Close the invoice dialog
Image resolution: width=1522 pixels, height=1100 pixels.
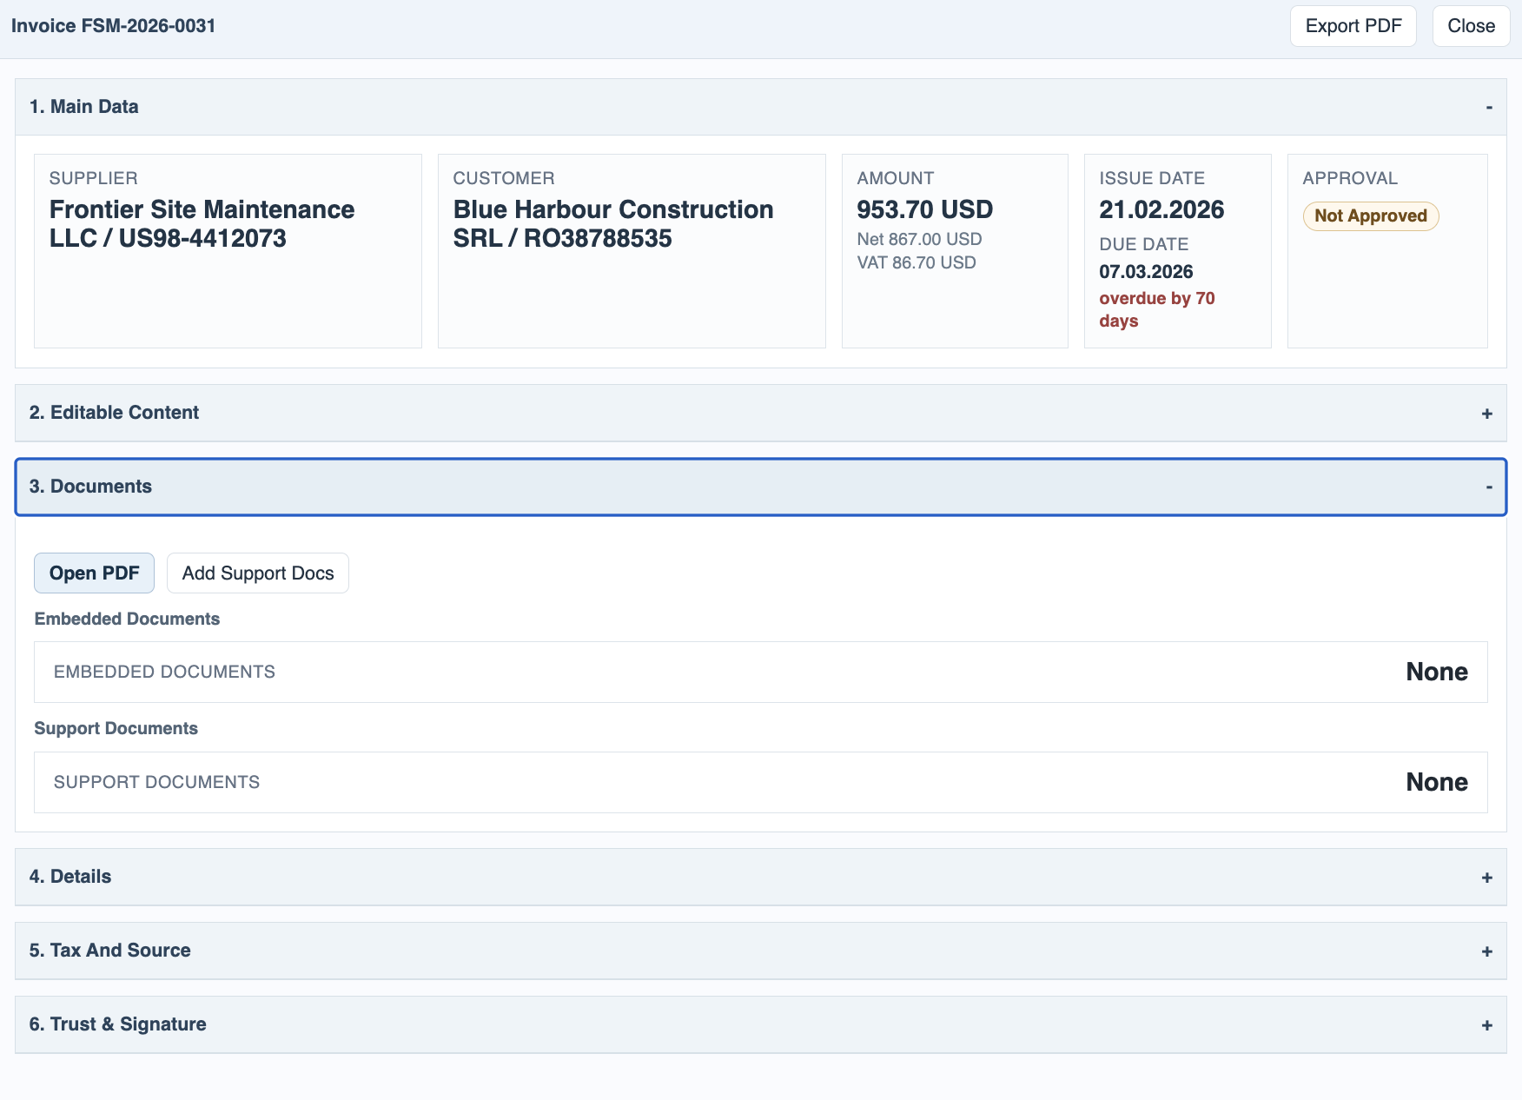tap(1471, 26)
